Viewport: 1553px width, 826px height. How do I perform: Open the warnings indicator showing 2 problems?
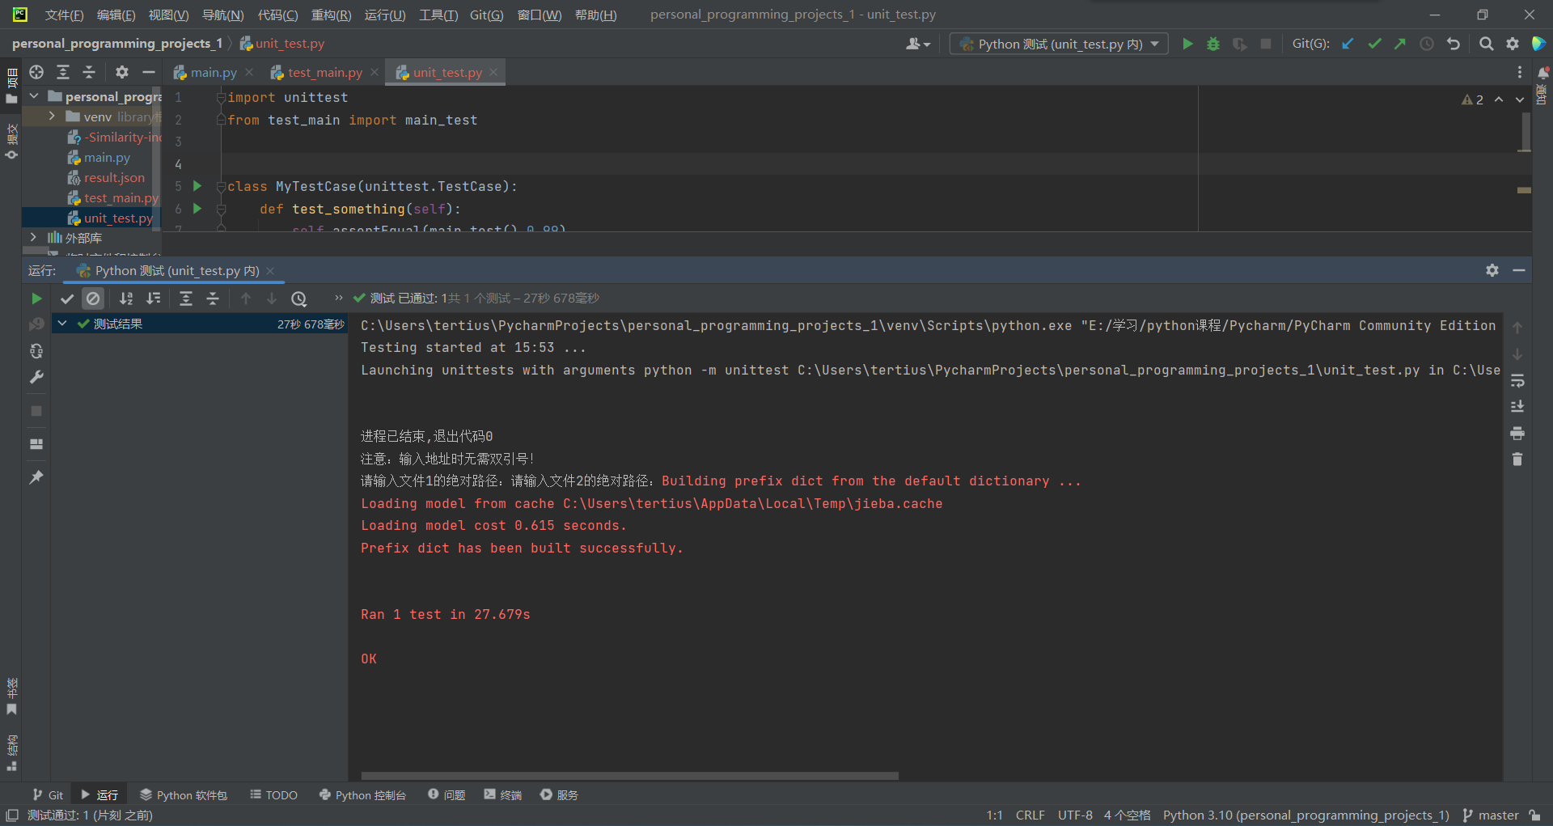[1473, 100]
